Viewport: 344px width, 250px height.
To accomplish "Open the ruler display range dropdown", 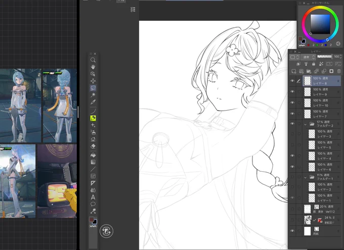I will [338, 64].
